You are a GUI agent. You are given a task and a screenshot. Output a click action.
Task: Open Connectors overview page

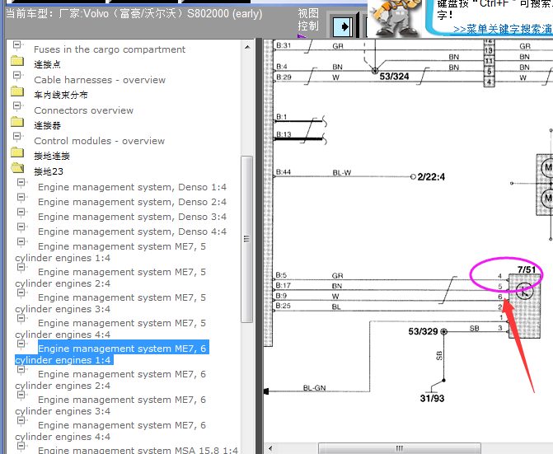tap(83, 110)
